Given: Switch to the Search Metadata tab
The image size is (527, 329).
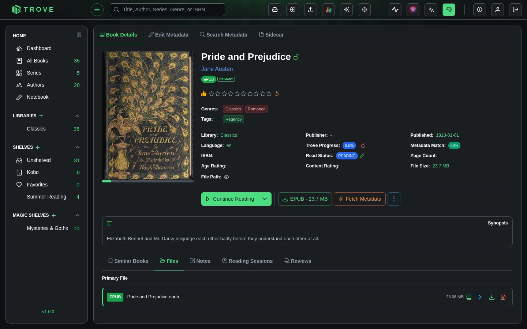Looking at the screenshot, I should pyautogui.click(x=223, y=35).
